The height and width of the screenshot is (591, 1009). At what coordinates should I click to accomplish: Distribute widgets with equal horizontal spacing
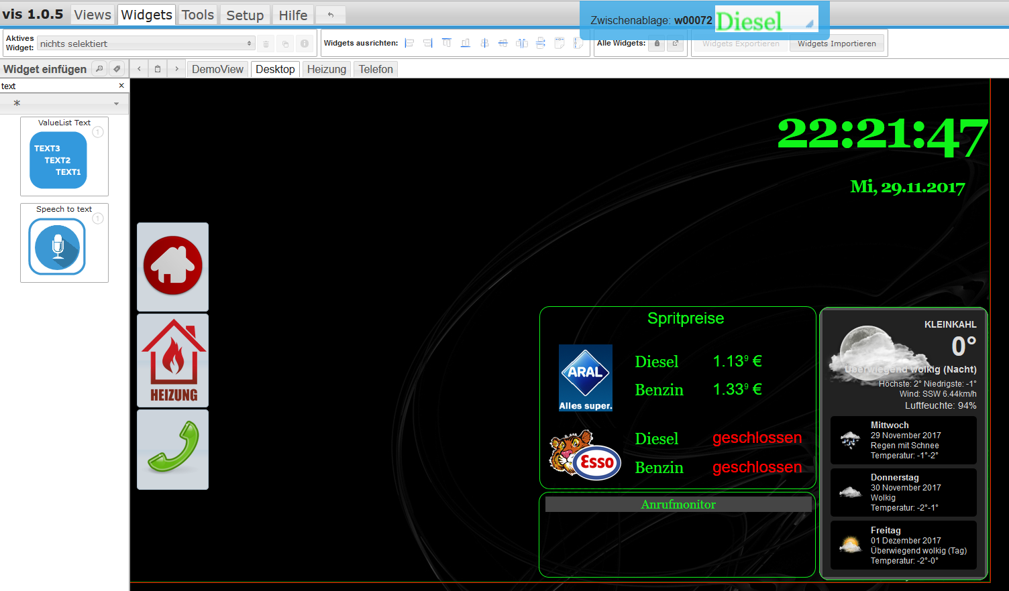point(522,43)
